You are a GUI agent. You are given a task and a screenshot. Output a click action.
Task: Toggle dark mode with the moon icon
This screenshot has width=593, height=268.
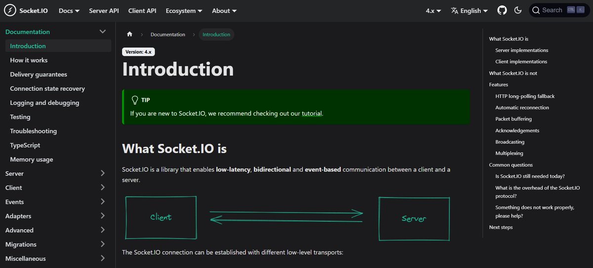518,10
